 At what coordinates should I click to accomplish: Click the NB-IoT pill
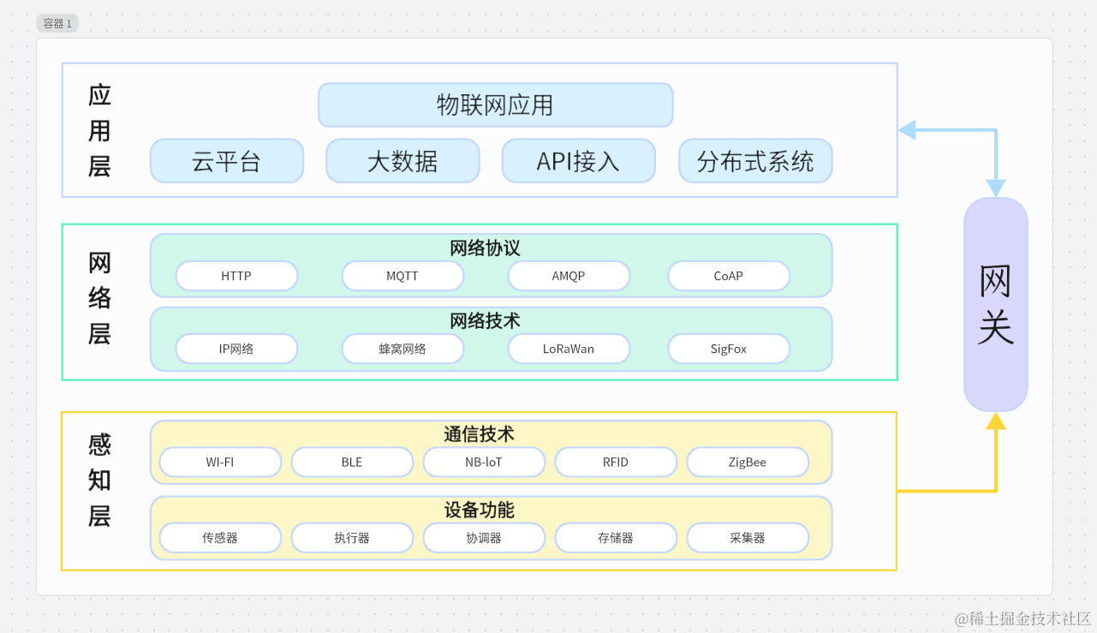[x=484, y=462]
